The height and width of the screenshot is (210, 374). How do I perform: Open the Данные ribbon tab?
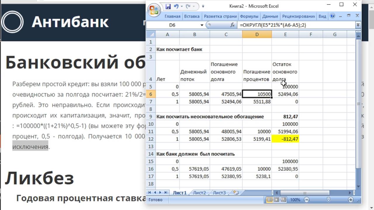270,16
